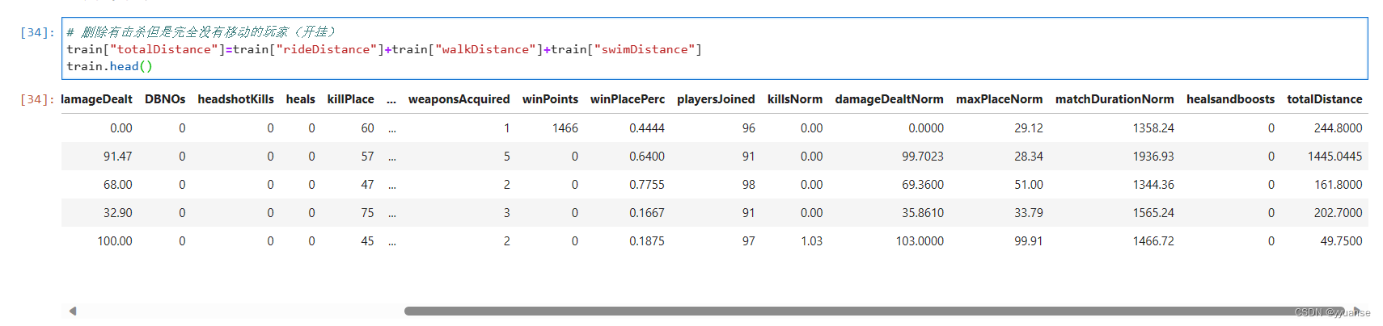Click the weaponsAcquired column header

coord(459,99)
